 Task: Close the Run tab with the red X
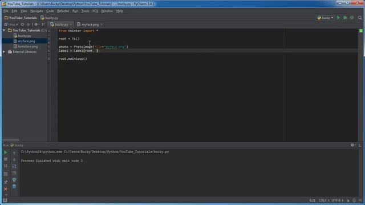6,189
